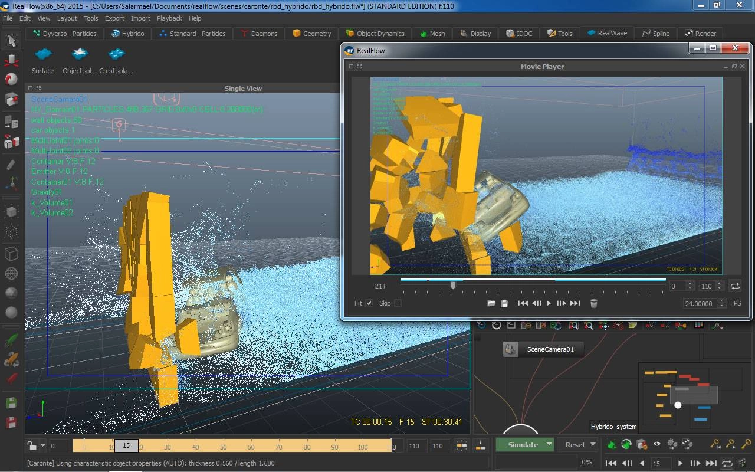The image size is (755, 472).
Task: Click the eye icon beside Reset
Action: [x=656, y=444]
